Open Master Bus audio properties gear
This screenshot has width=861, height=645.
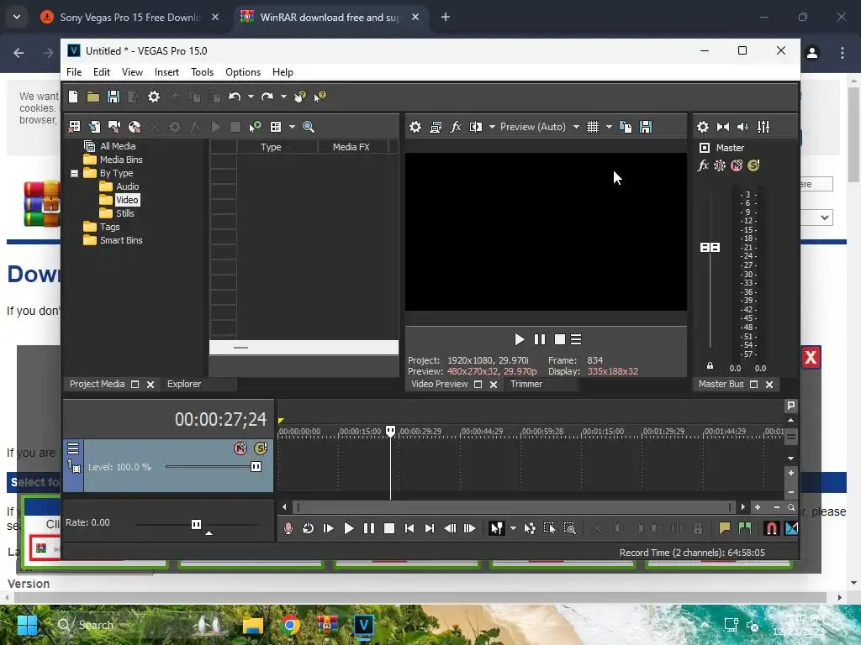(x=703, y=127)
